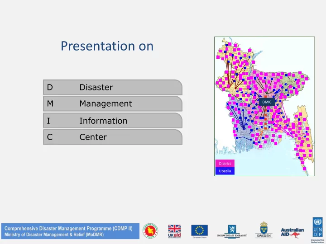Click the letter M in the second bar
This screenshot has height=244, width=326.
50,103
